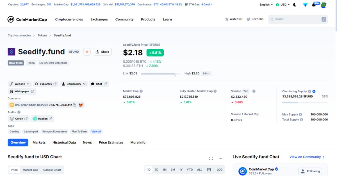Switch to the Markets tab
The height and width of the screenshot is (176, 337).
[39, 142]
